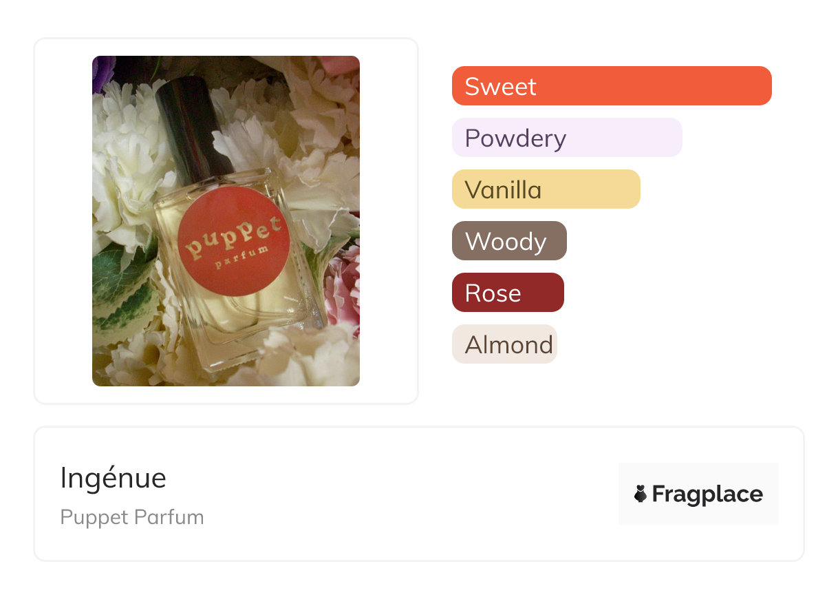Open the Ingénue fragrance title

tap(114, 478)
